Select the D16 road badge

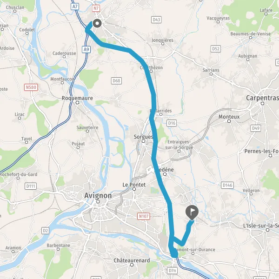point(172,123)
